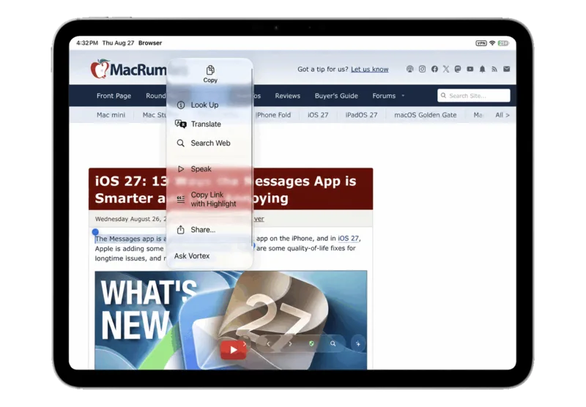The image size is (586, 407).
Task: Open the Reviews nav tab
Action: tap(287, 96)
